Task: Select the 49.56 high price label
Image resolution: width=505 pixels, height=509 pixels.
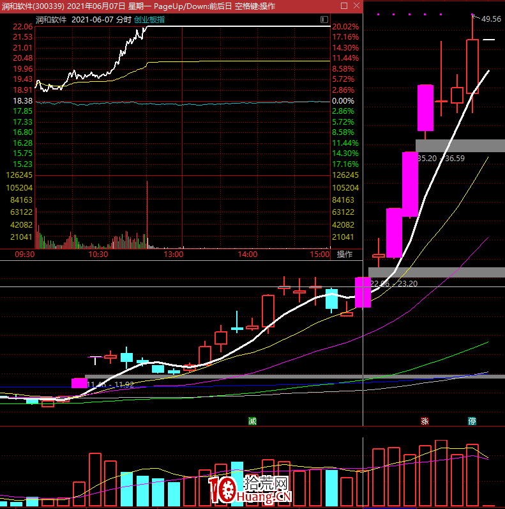Action: pyautogui.click(x=491, y=19)
